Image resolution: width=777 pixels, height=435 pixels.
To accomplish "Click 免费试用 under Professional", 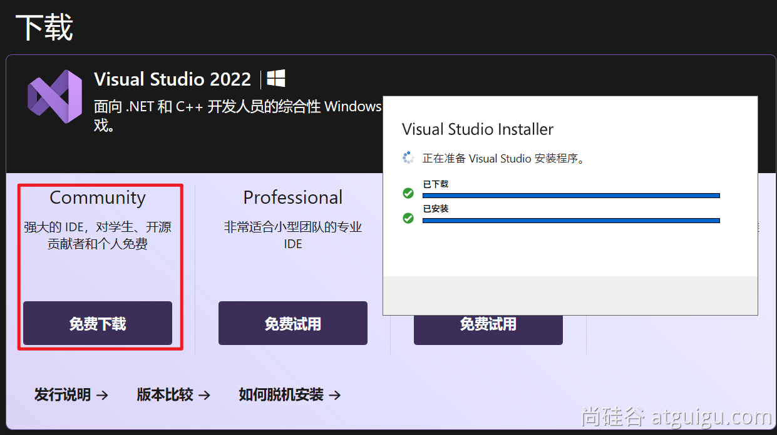I will 293,323.
